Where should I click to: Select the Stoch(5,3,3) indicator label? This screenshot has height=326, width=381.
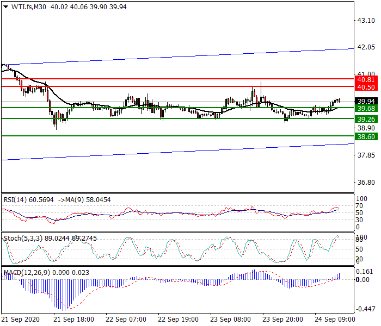click(22, 239)
